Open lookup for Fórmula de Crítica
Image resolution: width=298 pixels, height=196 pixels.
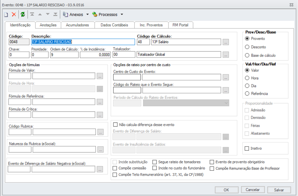click(x=100, y=115)
